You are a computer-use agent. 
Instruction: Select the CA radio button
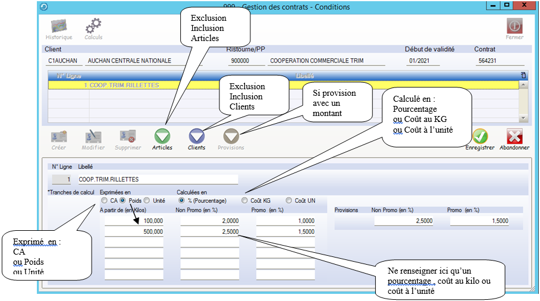(x=104, y=201)
